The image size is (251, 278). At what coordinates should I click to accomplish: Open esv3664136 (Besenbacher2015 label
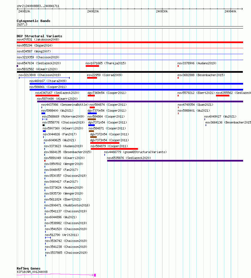pyautogui.click(x=228, y=123)
